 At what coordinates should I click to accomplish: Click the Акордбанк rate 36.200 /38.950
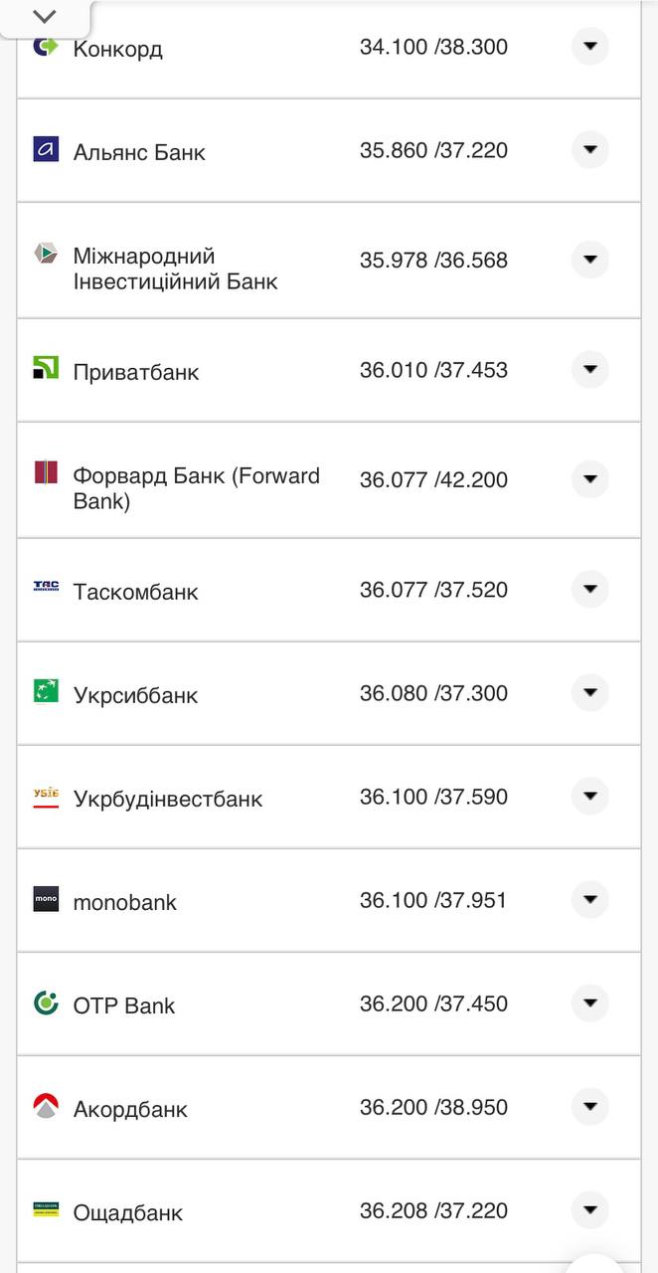[x=433, y=1107]
